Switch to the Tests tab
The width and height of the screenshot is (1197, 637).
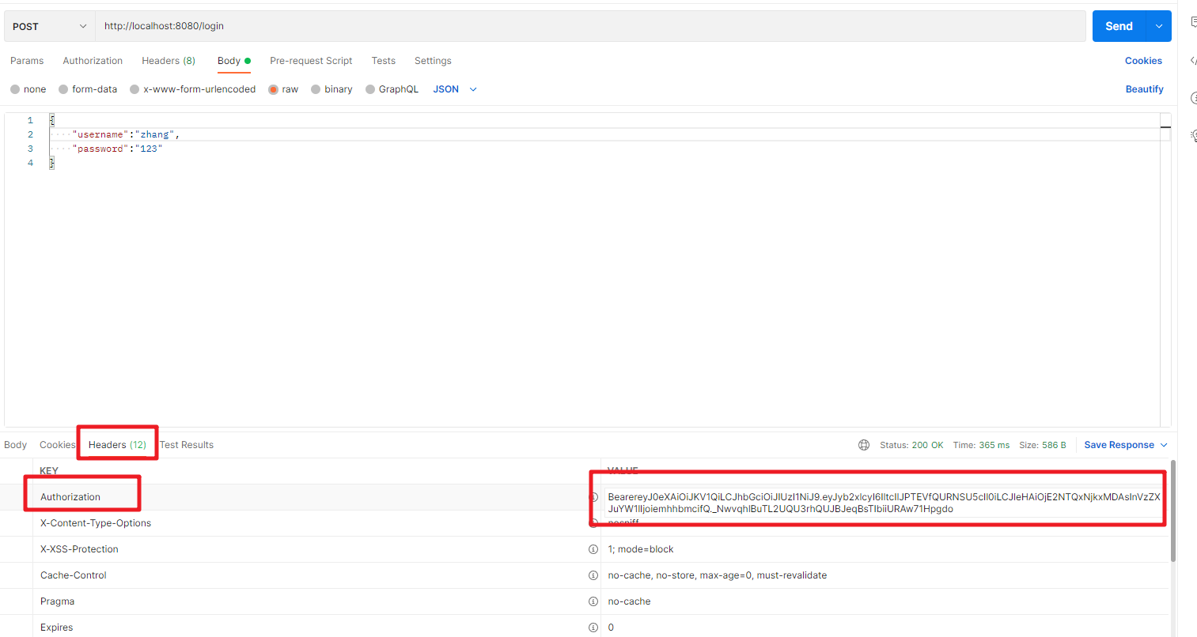384,61
